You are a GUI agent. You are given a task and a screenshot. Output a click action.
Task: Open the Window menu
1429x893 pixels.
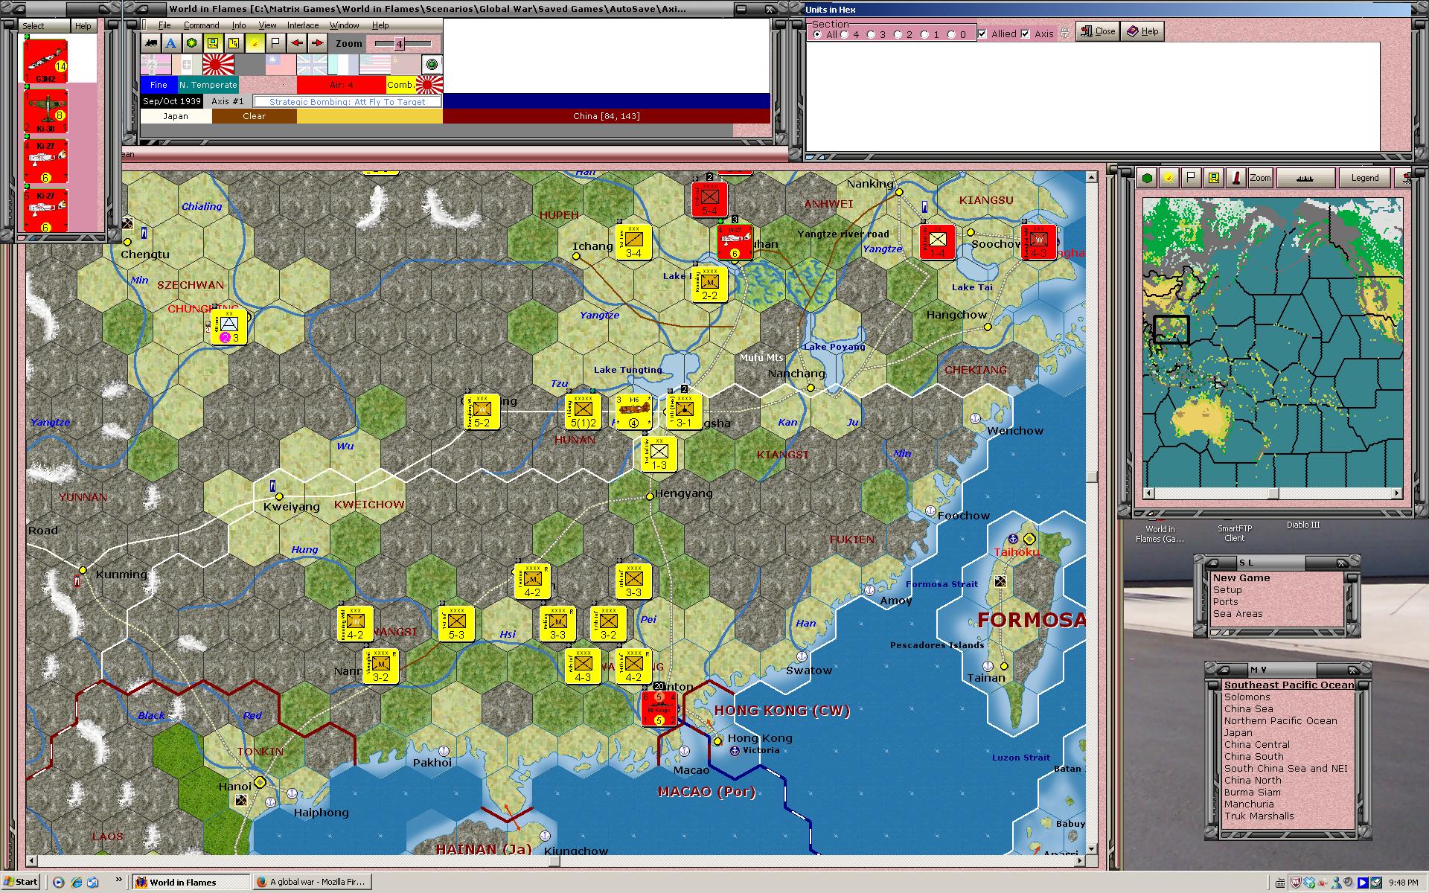[345, 25]
